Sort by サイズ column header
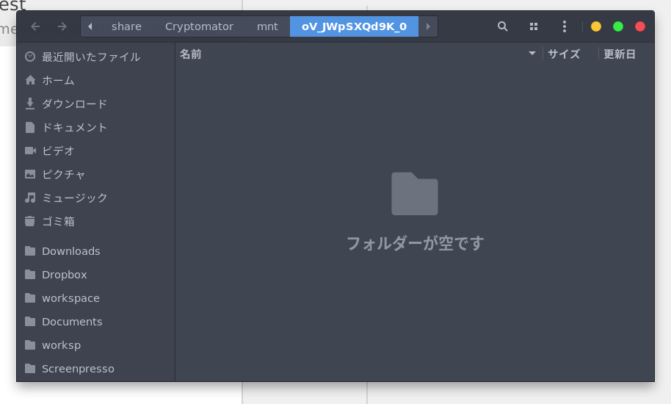671x404 pixels. click(563, 54)
